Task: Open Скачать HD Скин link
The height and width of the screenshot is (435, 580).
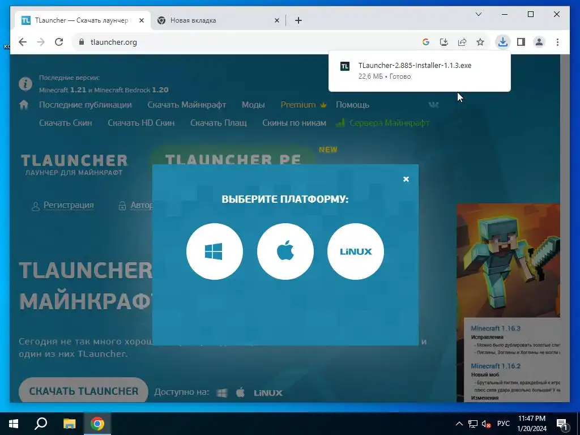Action: pos(141,123)
